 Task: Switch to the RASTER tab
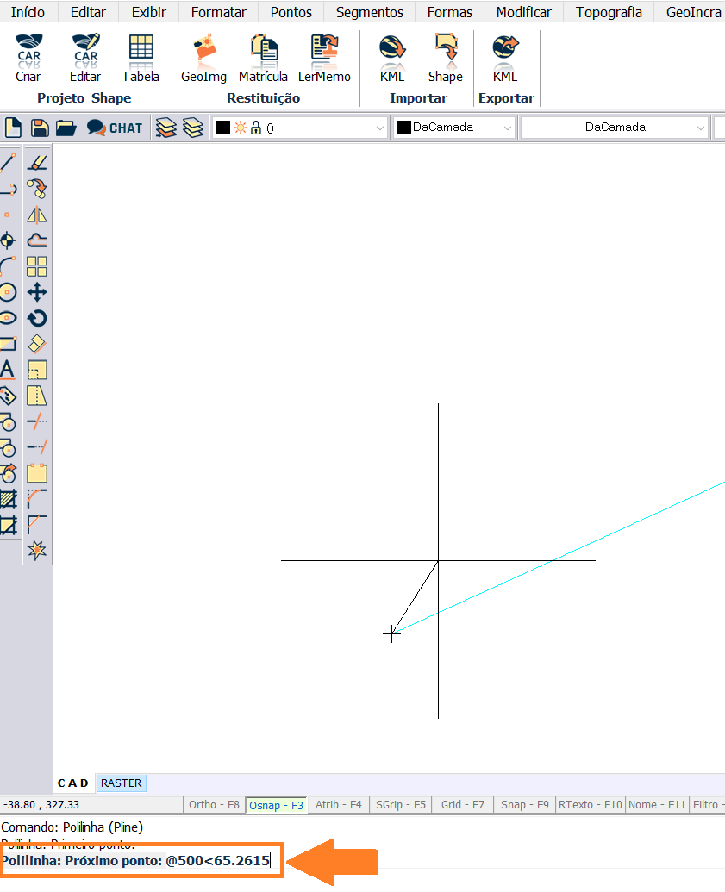pyautogui.click(x=121, y=783)
